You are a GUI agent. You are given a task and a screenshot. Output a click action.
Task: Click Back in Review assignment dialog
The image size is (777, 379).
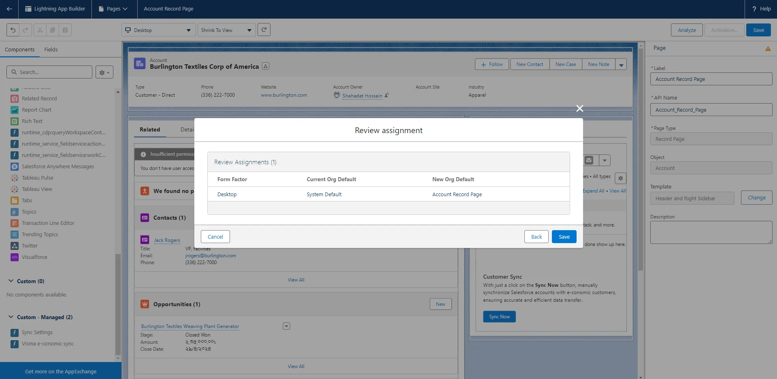pos(536,237)
